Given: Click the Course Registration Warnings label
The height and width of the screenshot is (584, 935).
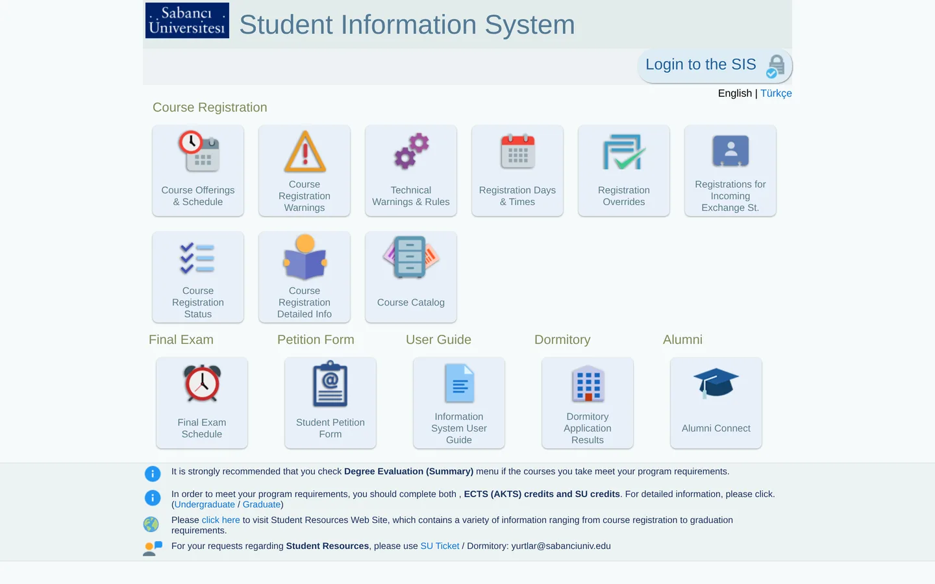Looking at the screenshot, I should (305, 196).
